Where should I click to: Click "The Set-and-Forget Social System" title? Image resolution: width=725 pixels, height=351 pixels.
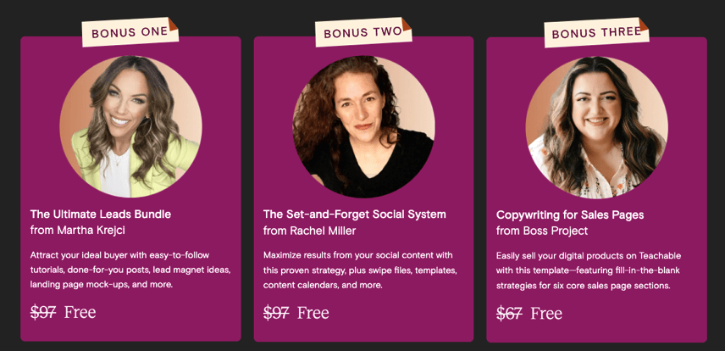(x=354, y=214)
